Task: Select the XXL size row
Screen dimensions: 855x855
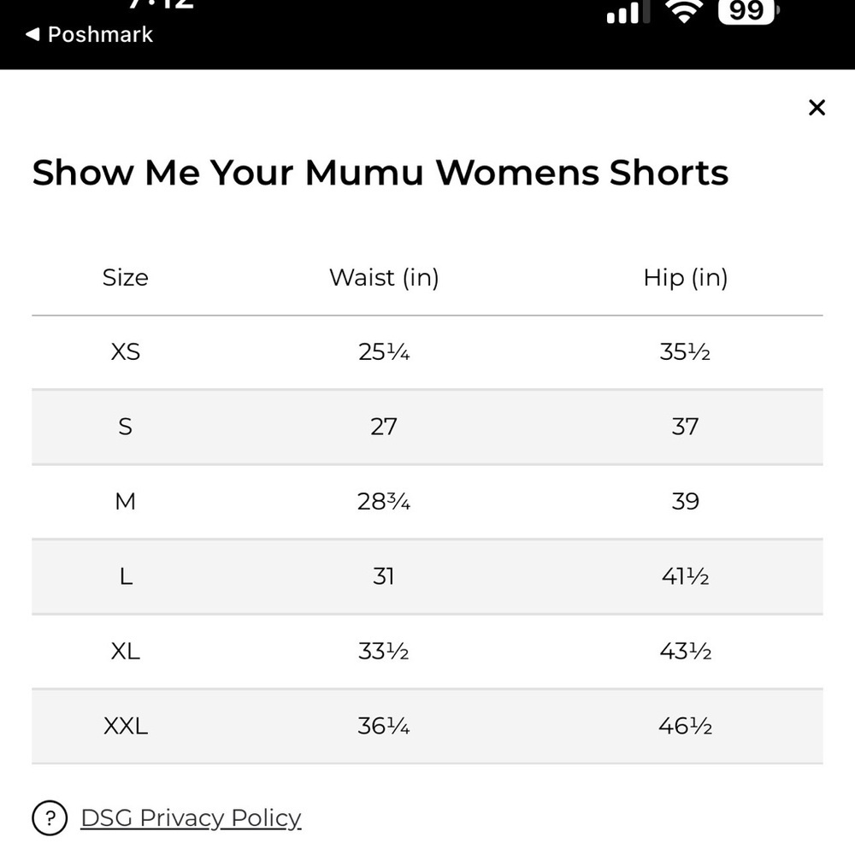Action: [126, 726]
